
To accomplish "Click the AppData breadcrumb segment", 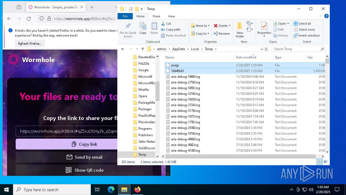I will pos(178,49).
